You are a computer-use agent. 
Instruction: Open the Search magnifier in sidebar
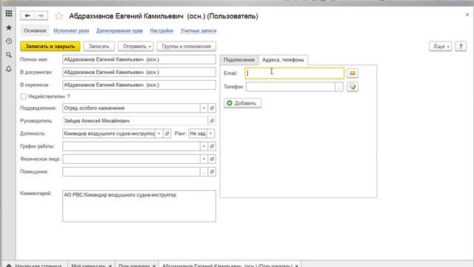(9, 55)
